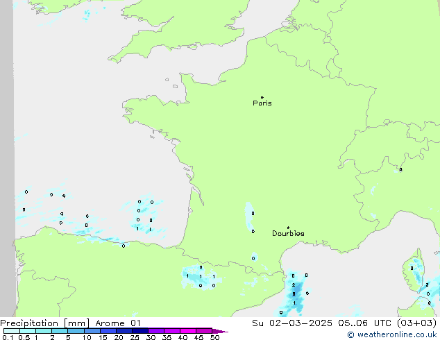This screenshot has height=340, width=440.
Task: Click the '05..06 UTC' time range text
Action: pos(364,323)
